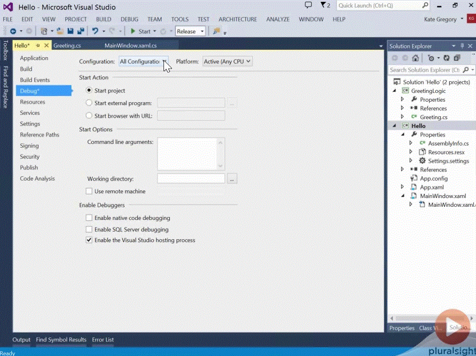Click in the Working directory field
476x356 pixels.
coord(191,179)
